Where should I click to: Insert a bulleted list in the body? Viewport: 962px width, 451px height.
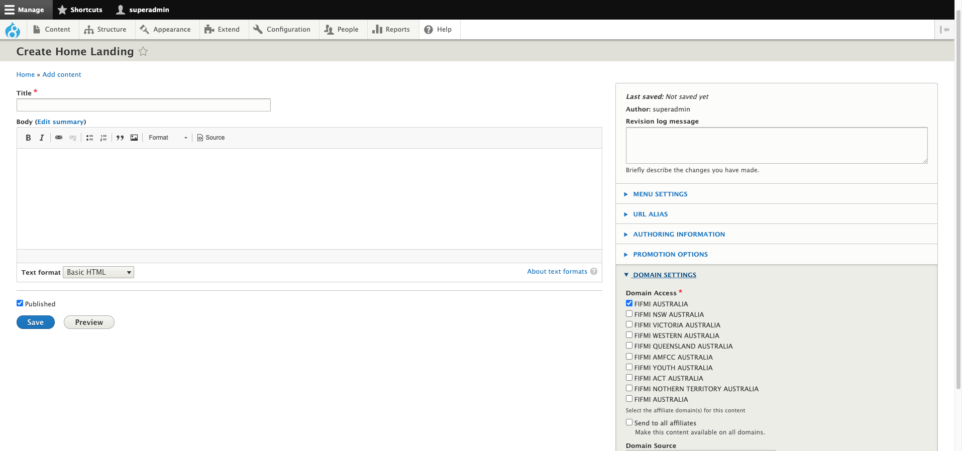point(89,138)
